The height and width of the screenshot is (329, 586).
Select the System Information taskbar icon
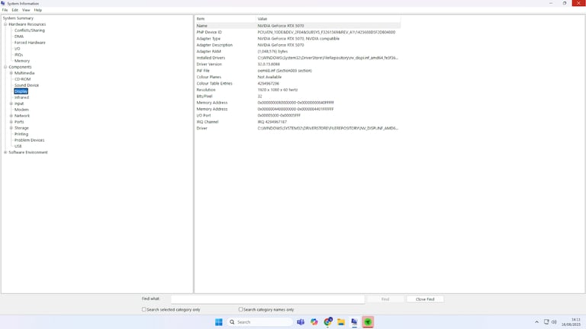tap(354, 322)
